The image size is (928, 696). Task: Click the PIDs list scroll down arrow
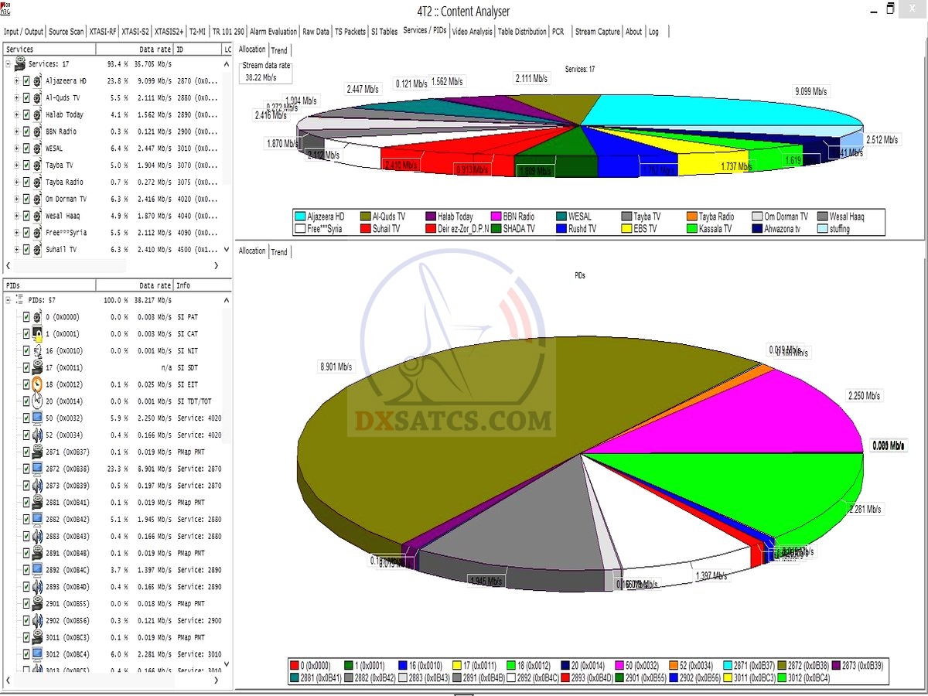(227, 666)
